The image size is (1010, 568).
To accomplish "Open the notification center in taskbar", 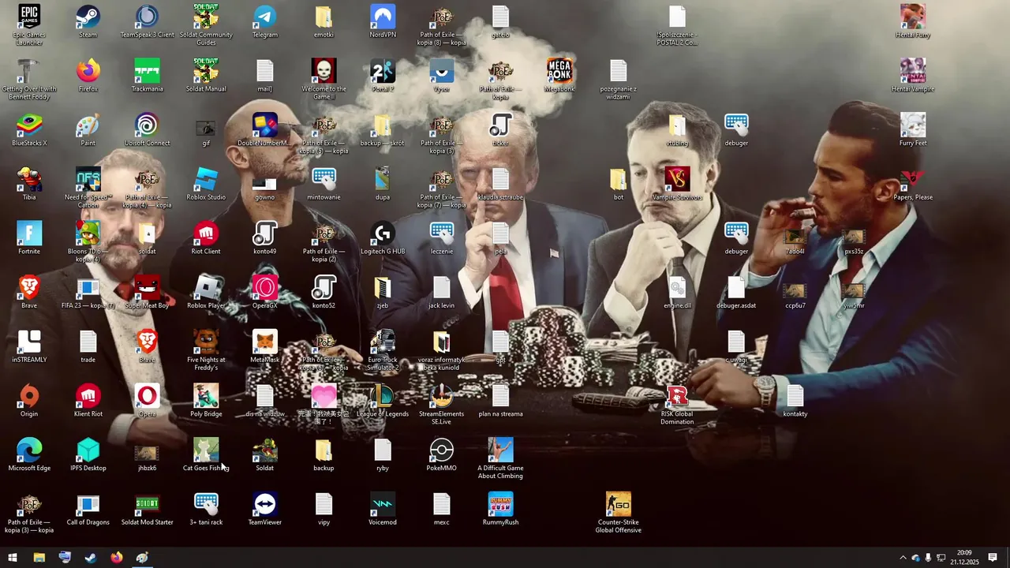I will (993, 558).
